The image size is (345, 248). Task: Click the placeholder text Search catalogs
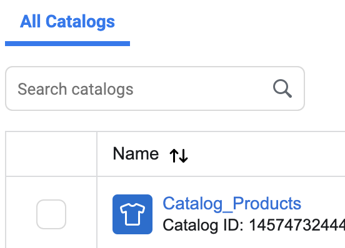76,90
